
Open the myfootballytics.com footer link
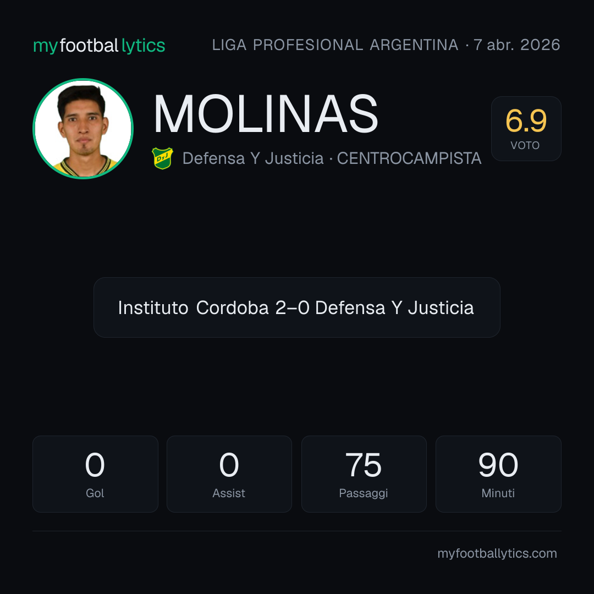[x=497, y=553]
